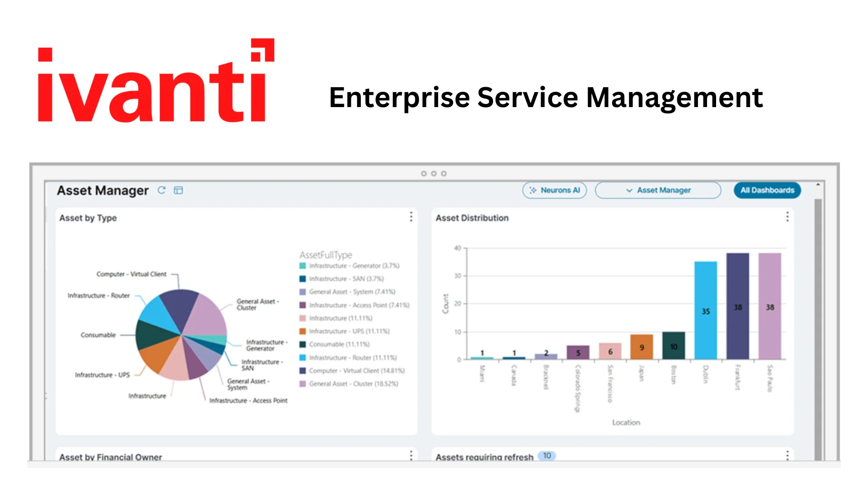
Task: Click the 10 badge on Assets requiring refresh
Action: pos(547,456)
